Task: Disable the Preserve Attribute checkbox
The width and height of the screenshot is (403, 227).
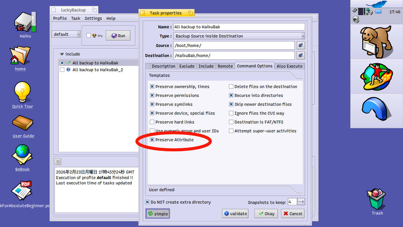Action: coord(152,140)
